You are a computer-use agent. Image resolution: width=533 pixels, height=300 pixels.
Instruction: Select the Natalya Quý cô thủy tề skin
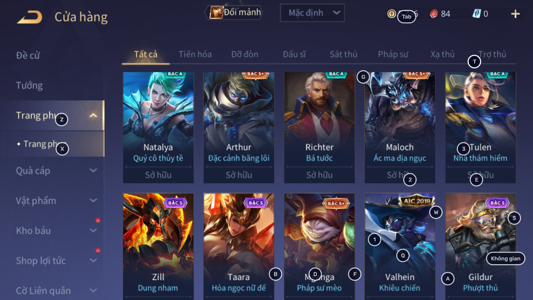point(158,127)
